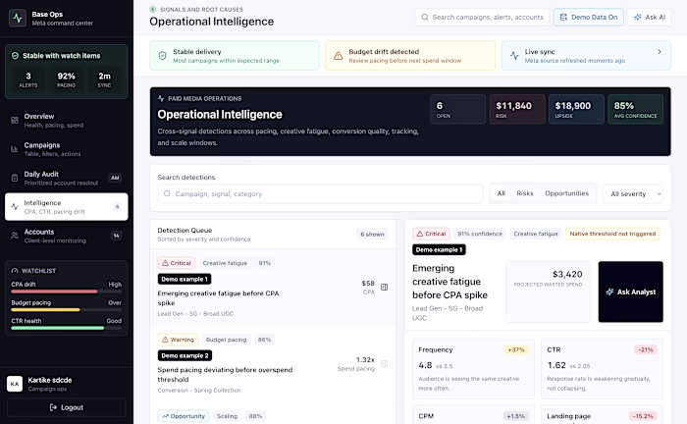Click the 92% Pacing stat in sidebar
Viewport: 687px width, 424px height.
(66, 79)
